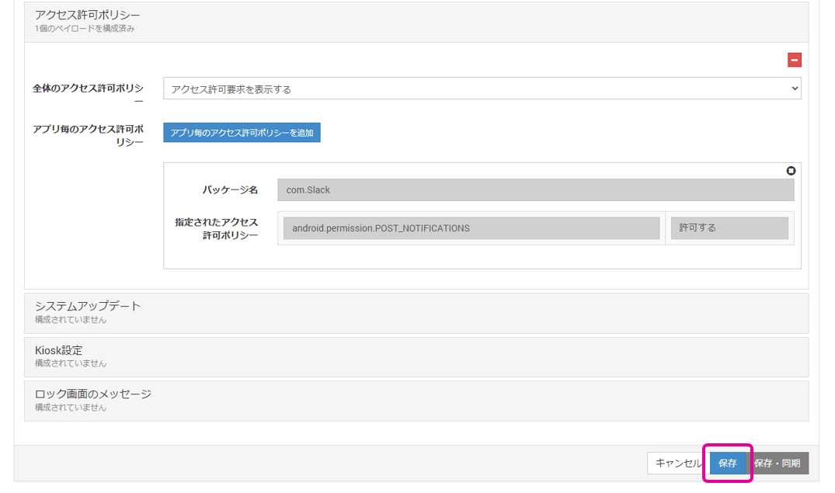Open the 全体のアクセス許可ポリシー dropdown
The image size is (835, 493).
click(x=482, y=89)
